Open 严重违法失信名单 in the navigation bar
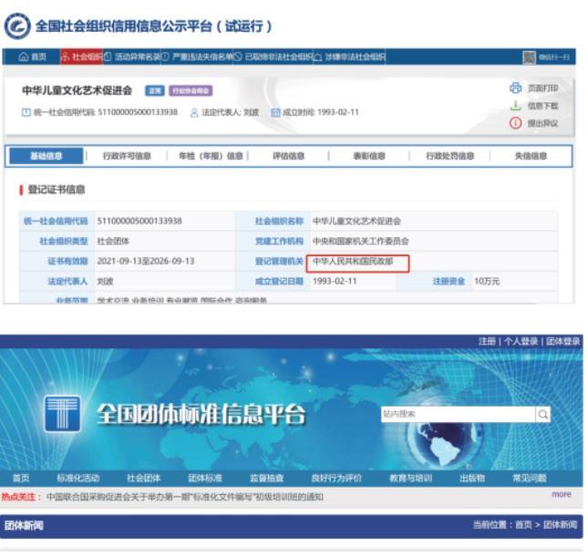588x556 pixels. click(x=198, y=57)
